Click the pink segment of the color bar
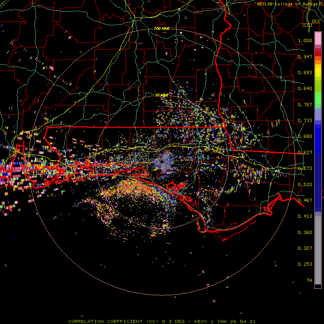This screenshot has width=324, height=324. click(318, 39)
